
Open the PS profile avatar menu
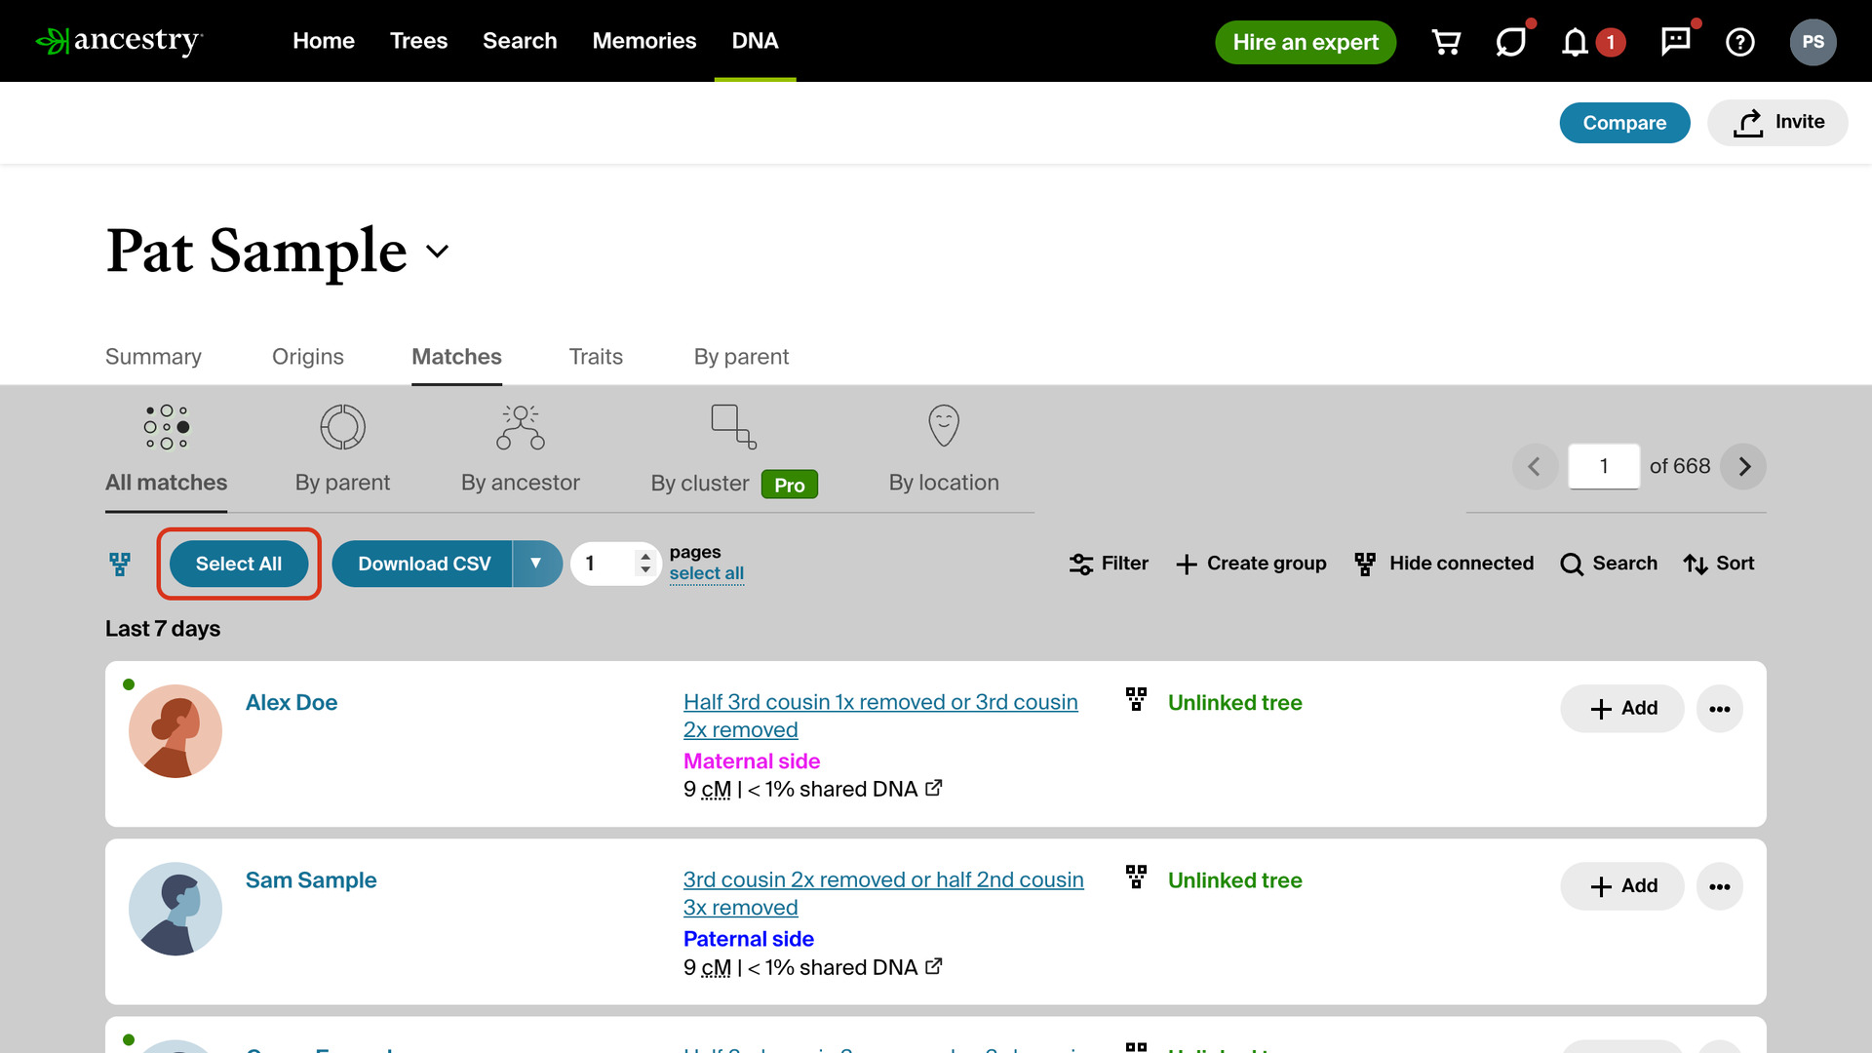click(x=1813, y=42)
